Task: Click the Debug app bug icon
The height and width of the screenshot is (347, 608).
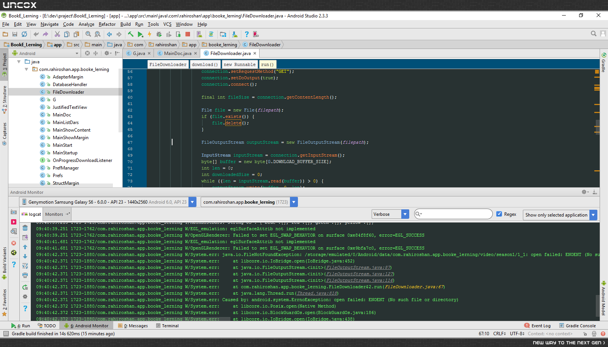Action: tap(159, 34)
